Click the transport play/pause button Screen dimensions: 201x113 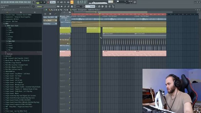click(x=41, y=2)
